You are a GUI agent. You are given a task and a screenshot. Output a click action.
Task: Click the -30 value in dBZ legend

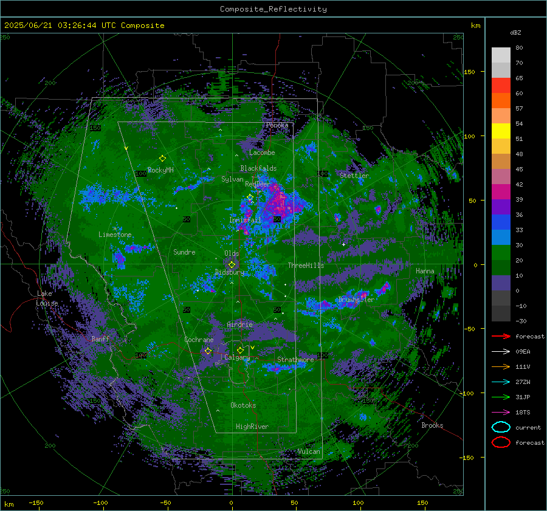[x=521, y=321]
